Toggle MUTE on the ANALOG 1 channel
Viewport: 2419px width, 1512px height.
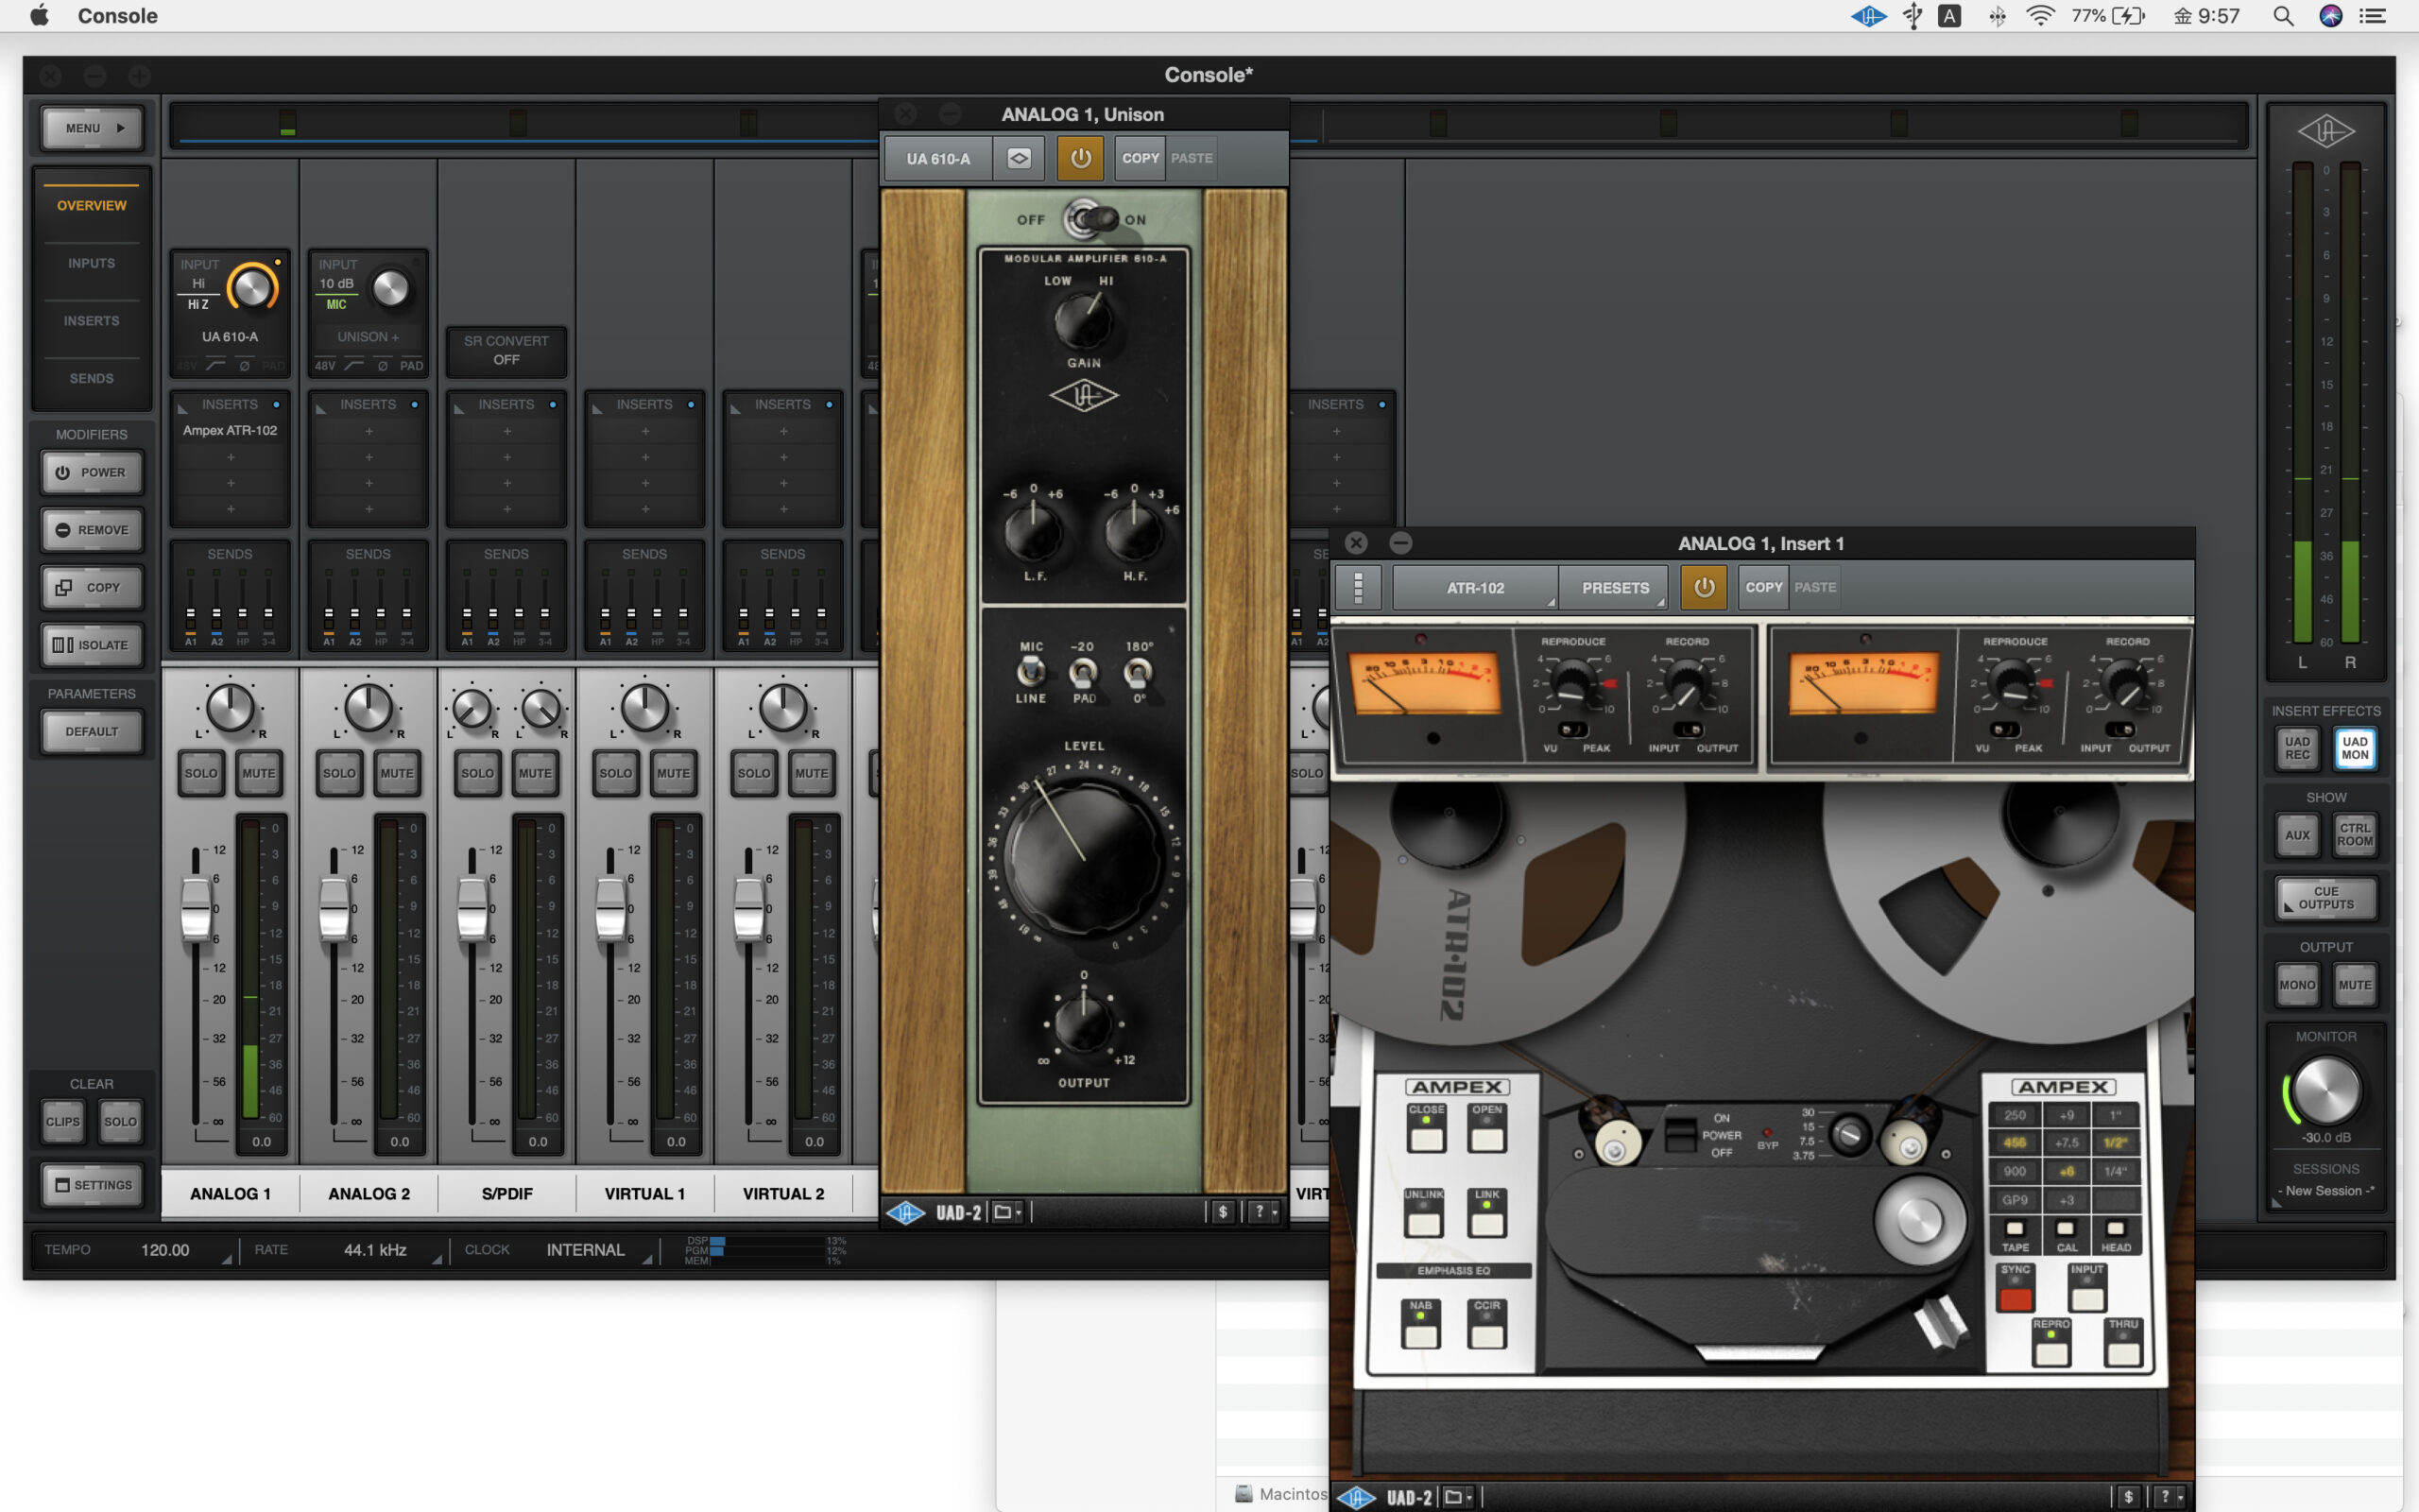tap(259, 773)
